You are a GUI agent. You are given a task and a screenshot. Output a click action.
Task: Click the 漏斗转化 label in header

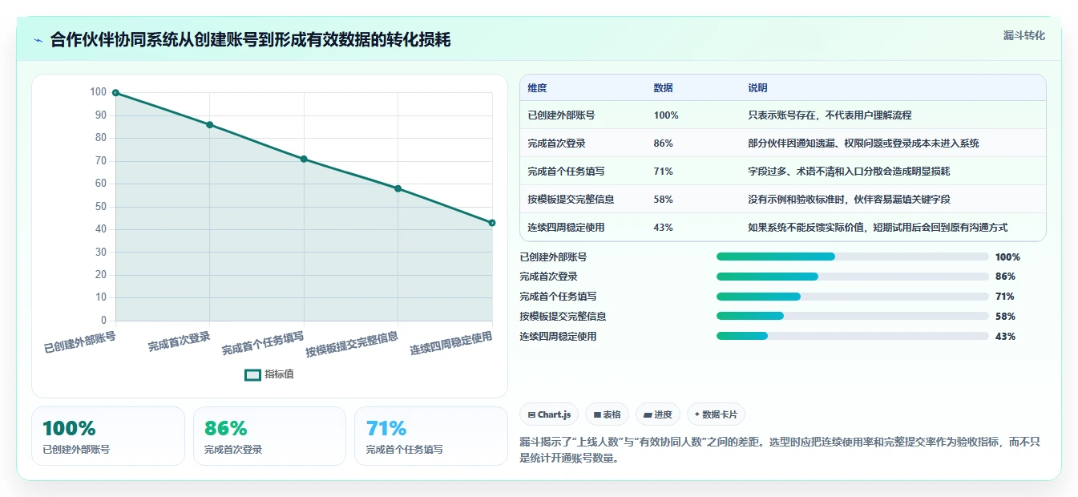[x=1023, y=35]
